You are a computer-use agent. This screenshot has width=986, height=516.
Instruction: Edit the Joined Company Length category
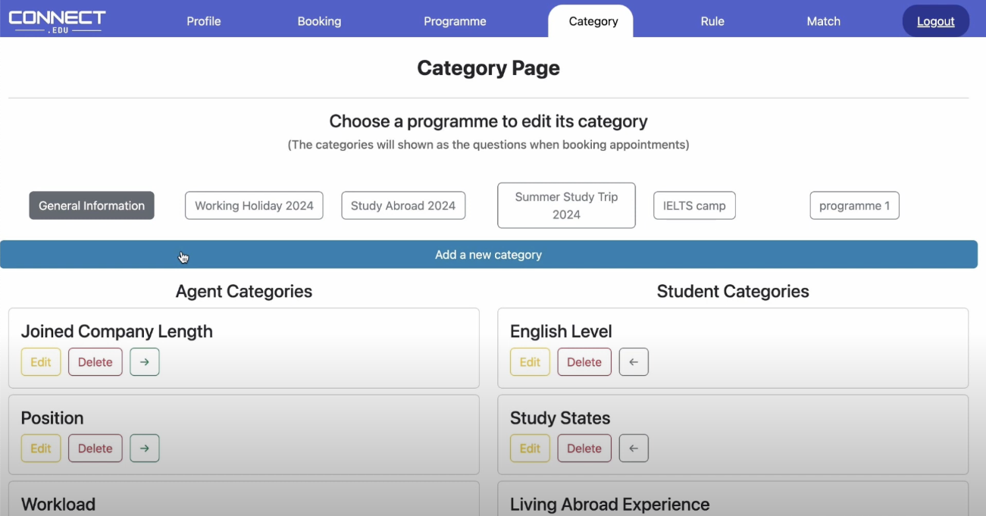click(x=41, y=362)
